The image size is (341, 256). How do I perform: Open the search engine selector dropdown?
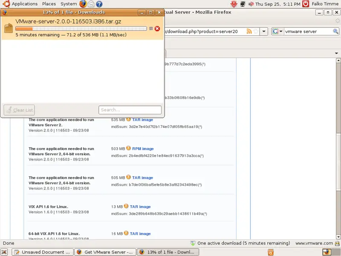pos(278,31)
